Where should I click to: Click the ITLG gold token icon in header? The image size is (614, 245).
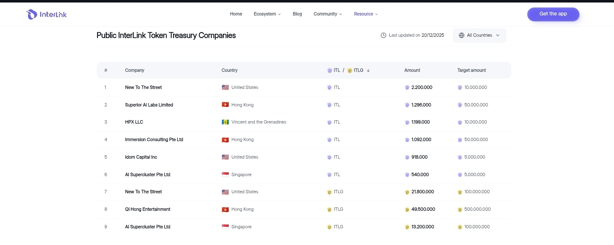click(350, 71)
